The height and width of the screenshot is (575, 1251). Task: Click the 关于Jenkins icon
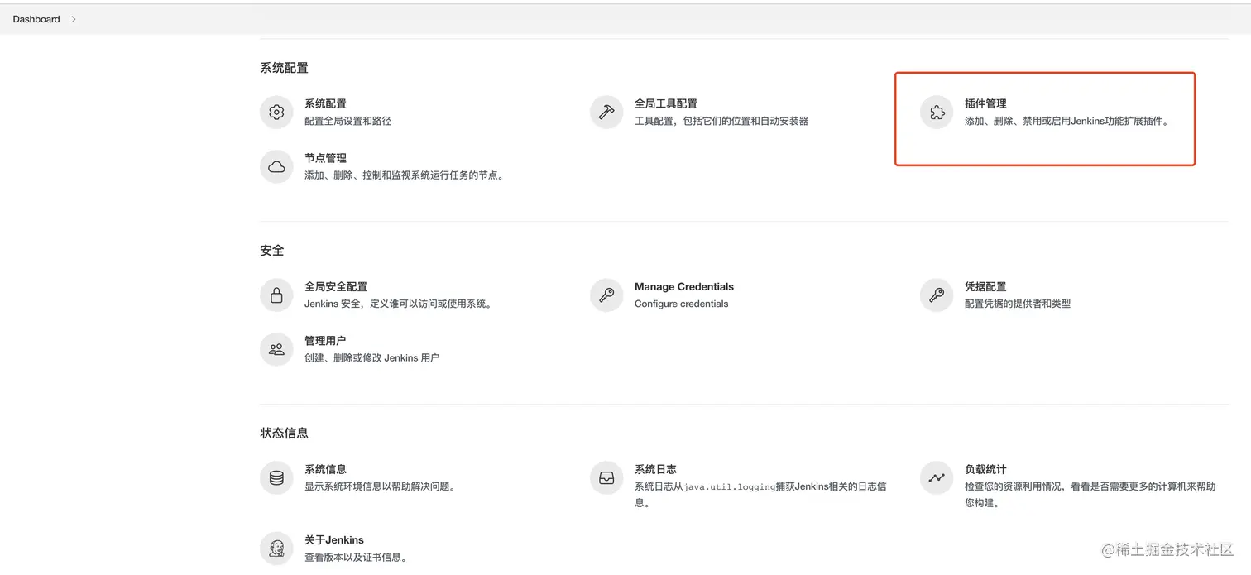276,548
